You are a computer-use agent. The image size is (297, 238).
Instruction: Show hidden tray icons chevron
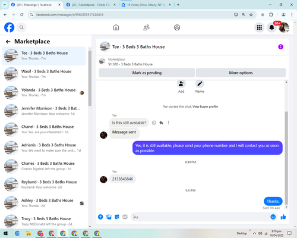(x=254, y=233)
